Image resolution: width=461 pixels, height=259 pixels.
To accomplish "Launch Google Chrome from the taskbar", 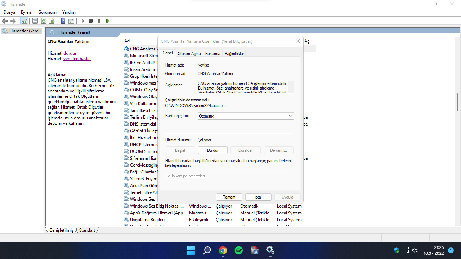I will pyautogui.click(x=223, y=250).
